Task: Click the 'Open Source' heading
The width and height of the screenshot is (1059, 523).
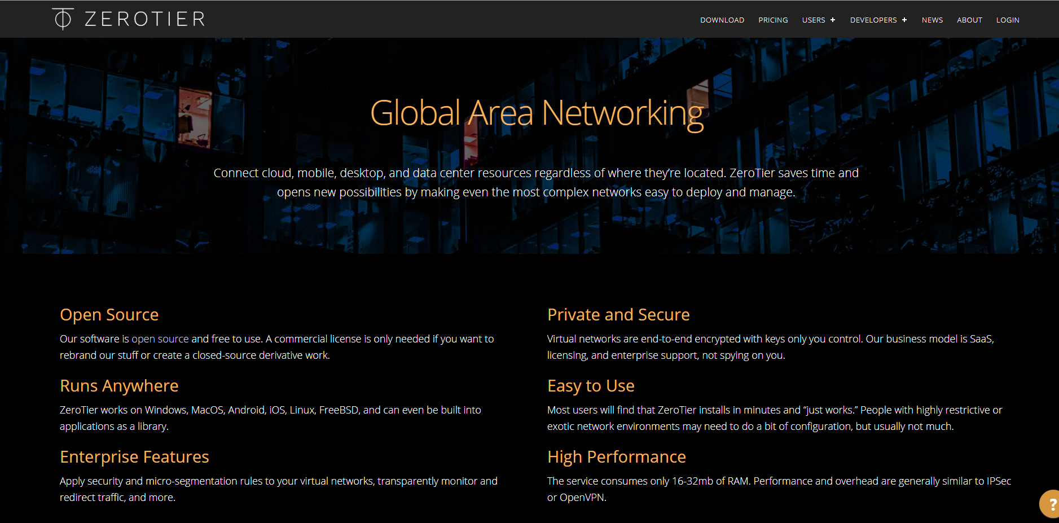Action: [x=109, y=314]
